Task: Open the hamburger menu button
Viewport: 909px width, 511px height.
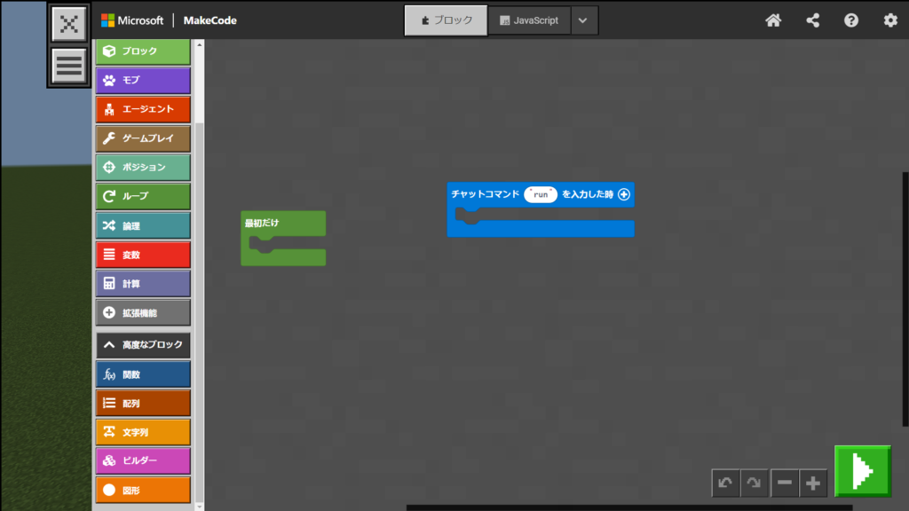Action: [69, 66]
